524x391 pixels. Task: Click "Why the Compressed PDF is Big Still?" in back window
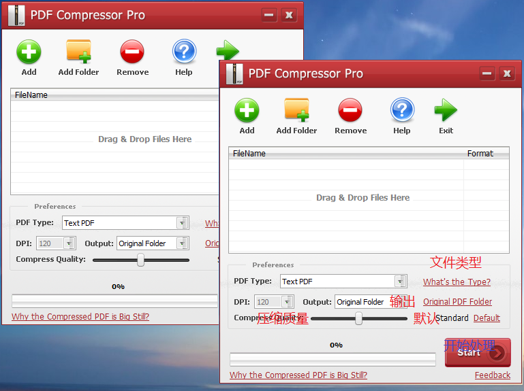[80, 316]
